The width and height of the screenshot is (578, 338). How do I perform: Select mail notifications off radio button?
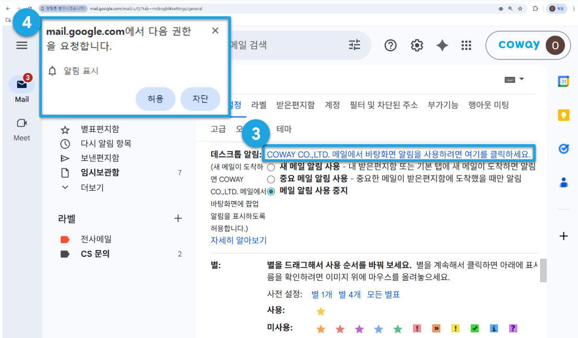coord(271,192)
